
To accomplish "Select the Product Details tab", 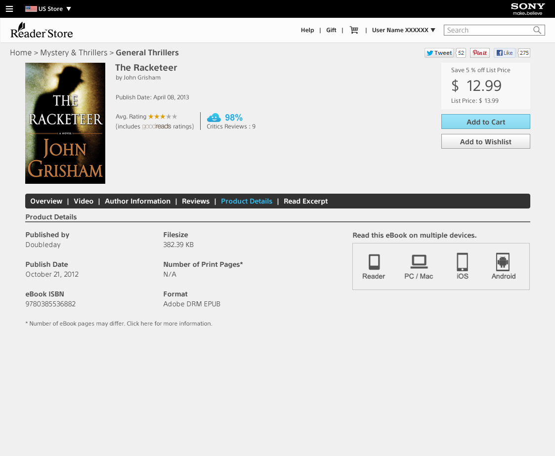I will click(x=247, y=201).
